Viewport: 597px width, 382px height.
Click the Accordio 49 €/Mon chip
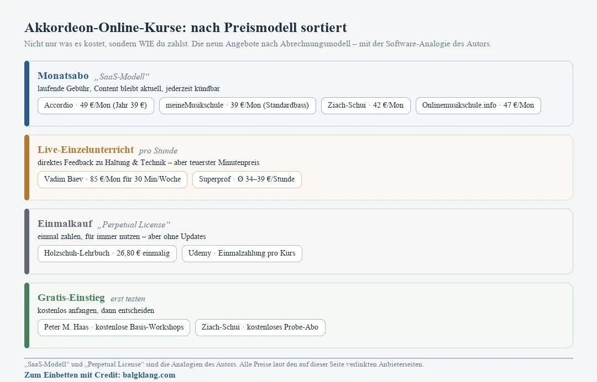(96, 105)
